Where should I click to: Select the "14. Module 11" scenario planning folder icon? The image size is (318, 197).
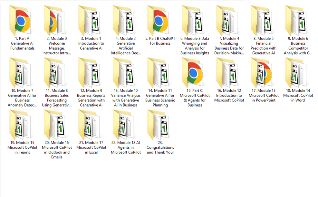[x=158, y=72]
